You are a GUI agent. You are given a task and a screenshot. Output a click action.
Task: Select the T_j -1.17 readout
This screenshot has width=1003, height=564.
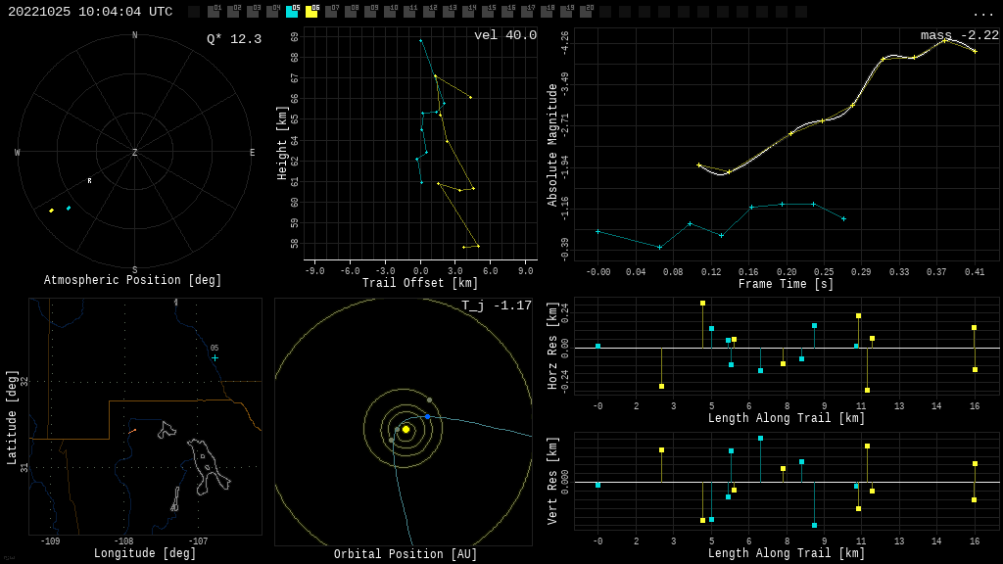tap(497, 305)
